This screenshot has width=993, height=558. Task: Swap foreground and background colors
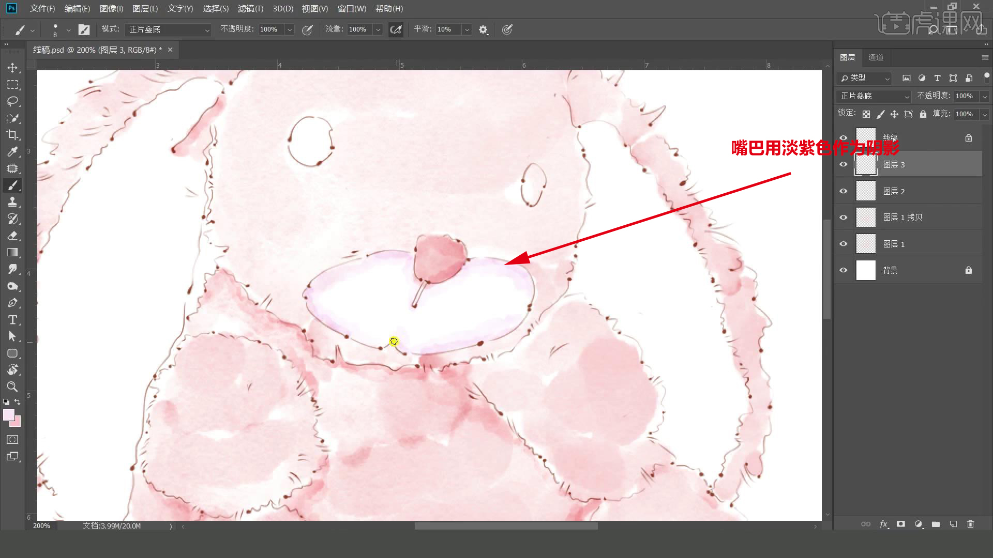[18, 401]
